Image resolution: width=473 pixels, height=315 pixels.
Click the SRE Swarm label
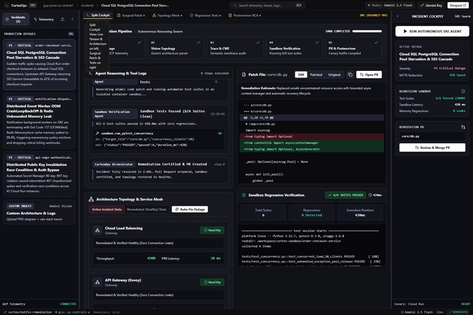pos(462,16)
